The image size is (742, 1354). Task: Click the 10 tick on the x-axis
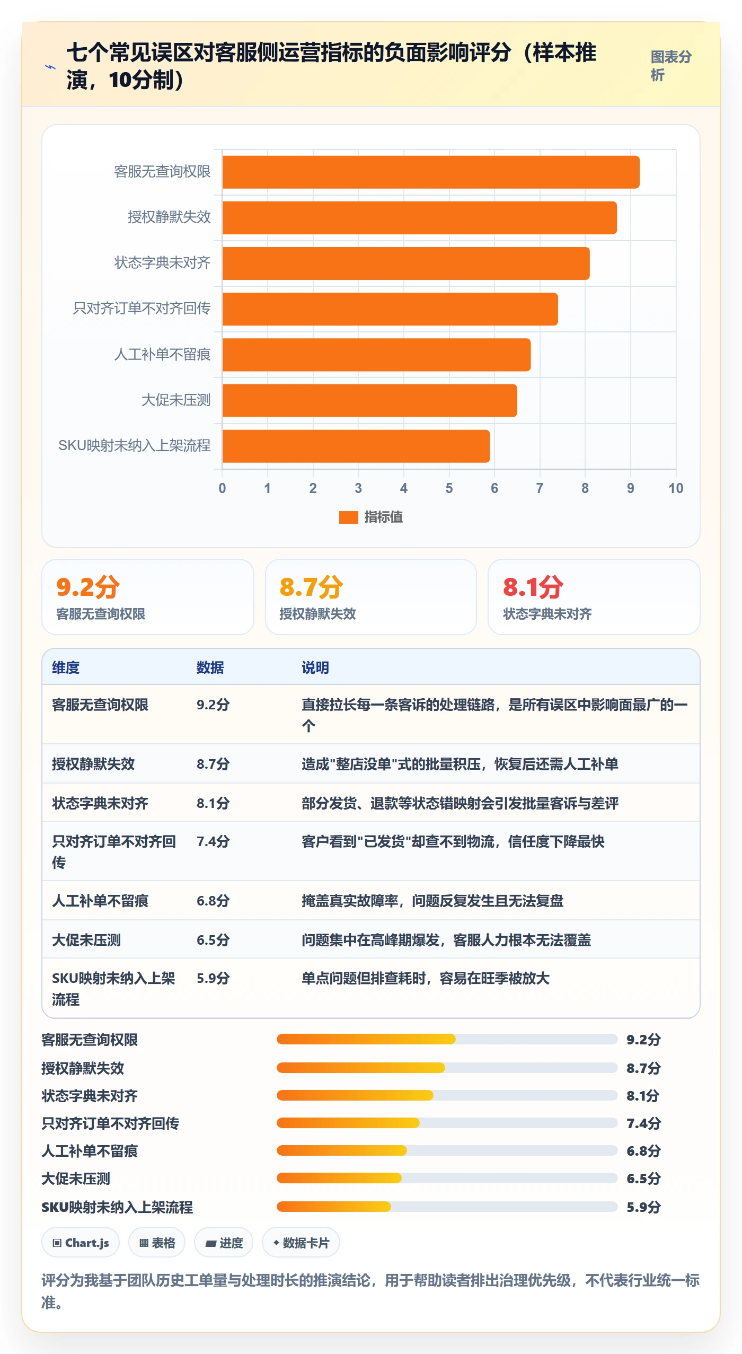pos(676,488)
